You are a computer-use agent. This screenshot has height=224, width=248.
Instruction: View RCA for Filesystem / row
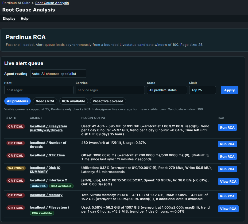point(228,209)
